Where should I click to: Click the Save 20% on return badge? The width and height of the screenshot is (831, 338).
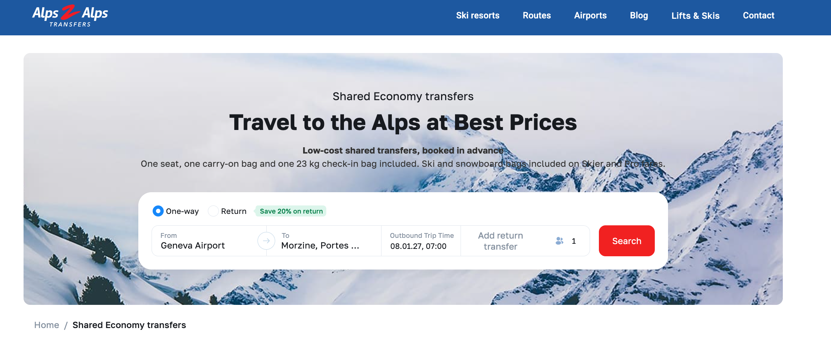[x=291, y=211]
